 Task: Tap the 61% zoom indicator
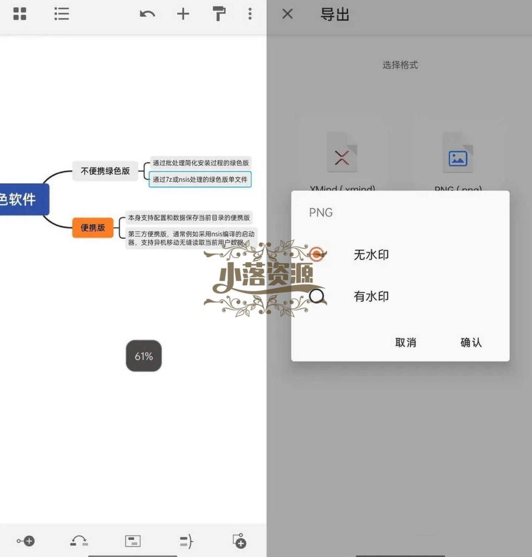coord(144,356)
